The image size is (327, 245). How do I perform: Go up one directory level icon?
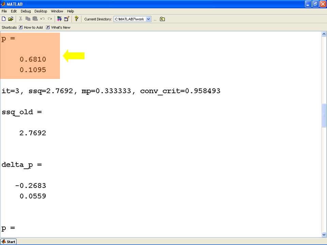(x=162, y=19)
